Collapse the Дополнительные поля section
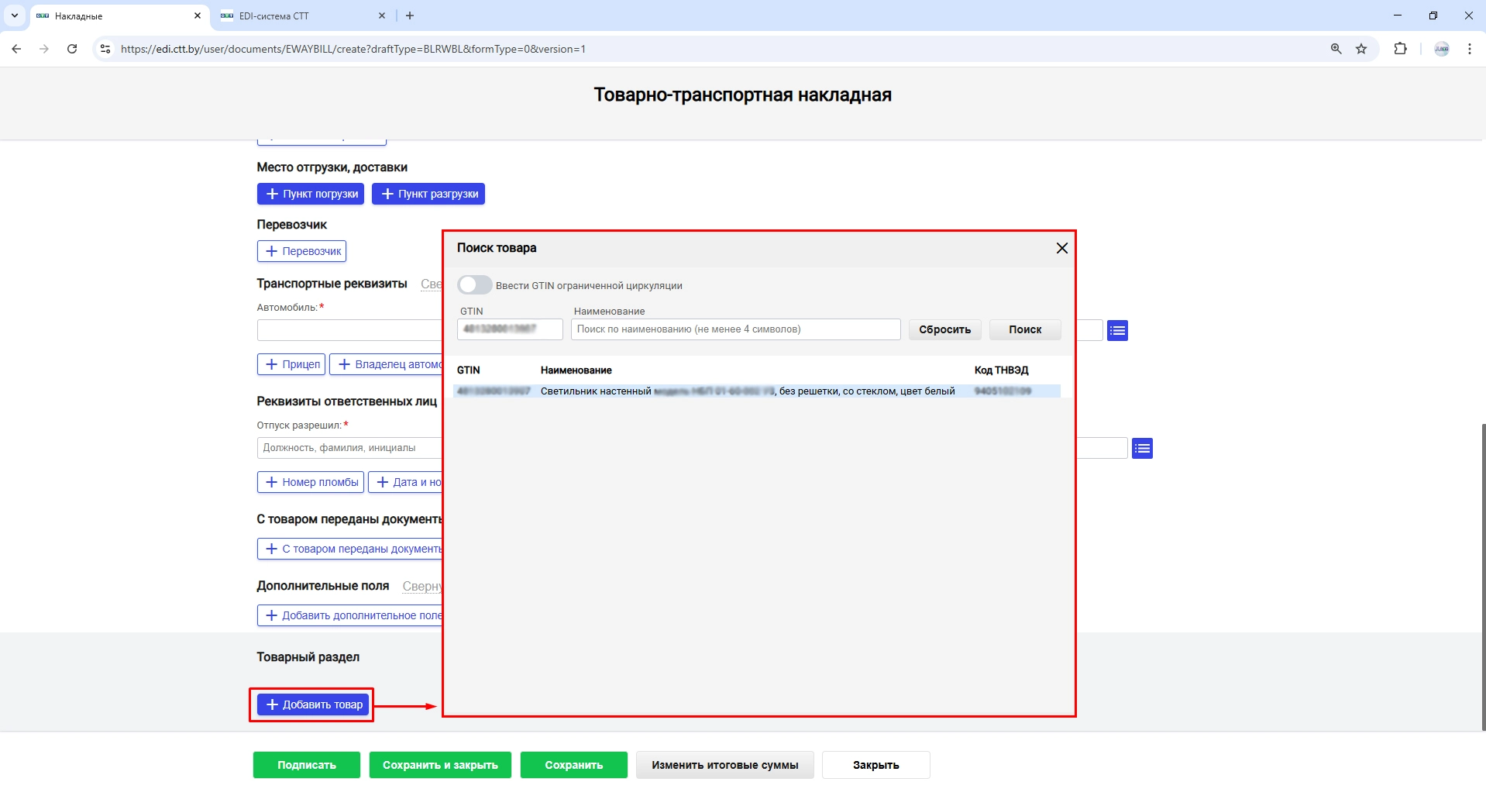Screen dimensions: 1486x806 coord(422,587)
